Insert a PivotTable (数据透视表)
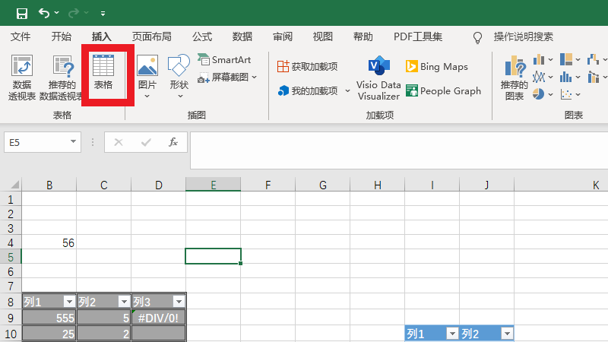Screen dimensions: 608x342 [22, 77]
